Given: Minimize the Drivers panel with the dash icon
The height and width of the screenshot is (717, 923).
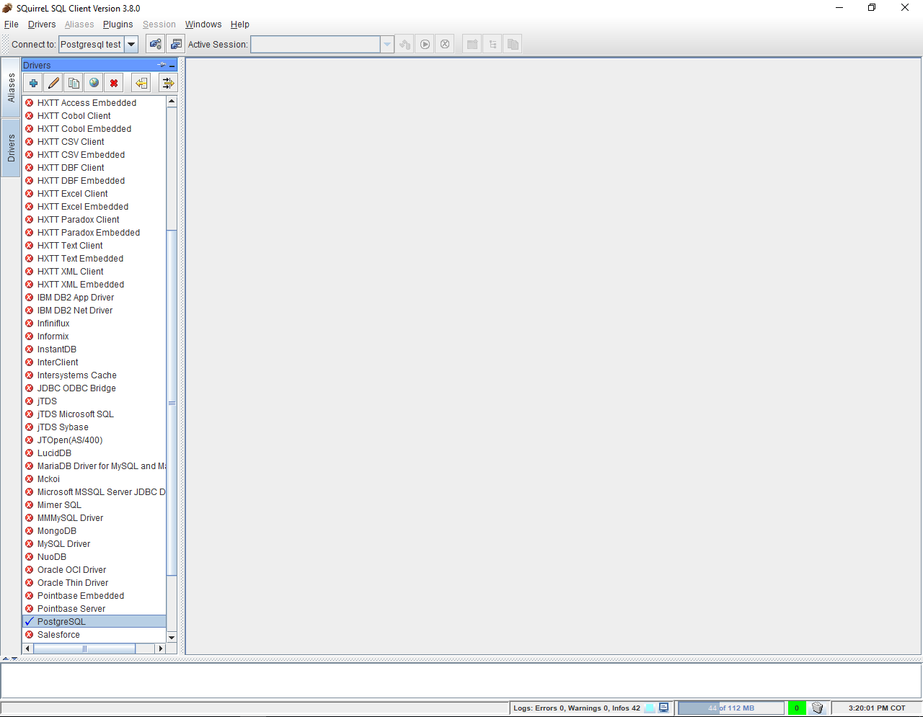Looking at the screenshot, I should 172,65.
